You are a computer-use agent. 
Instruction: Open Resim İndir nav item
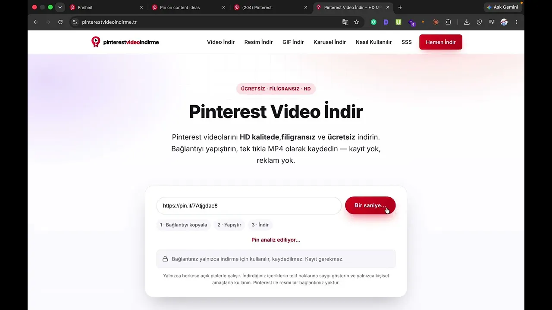[x=259, y=42]
